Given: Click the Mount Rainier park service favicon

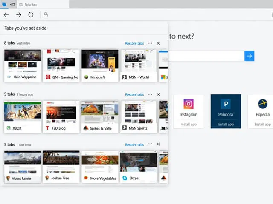Looking at the screenshot, I should point(8,178).
